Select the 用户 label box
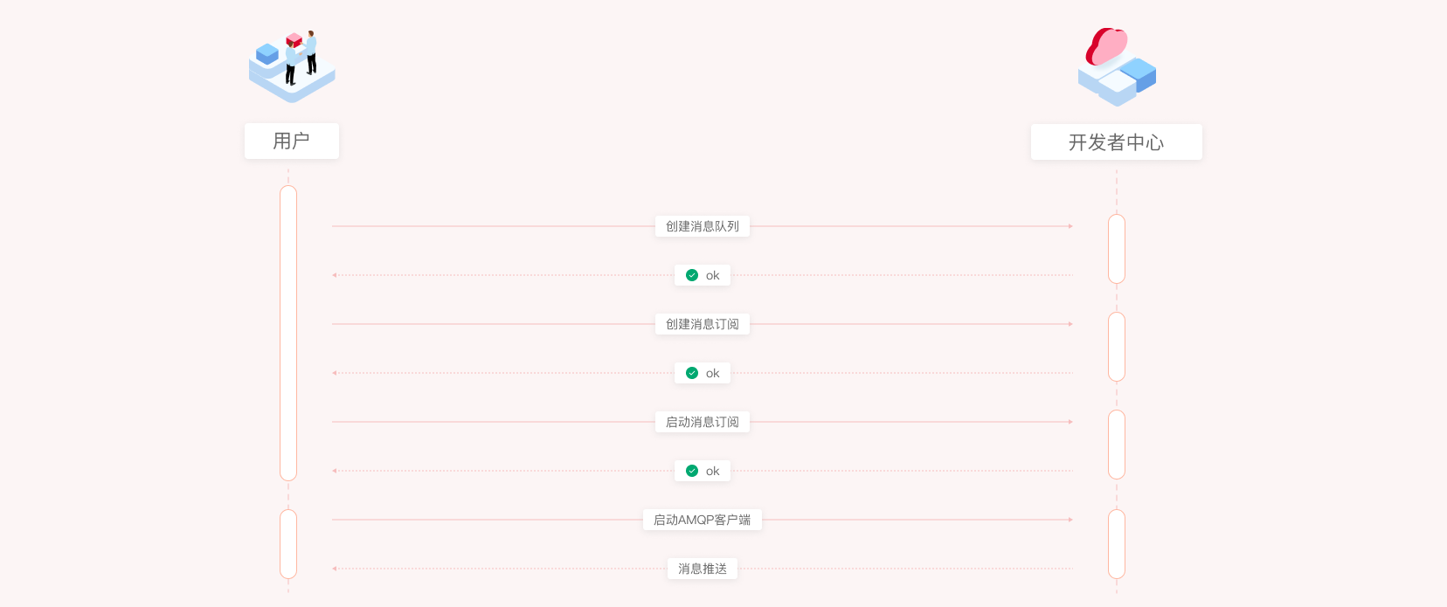The height and width of the screenshot is (607, 1447). [x=292, y=141]
